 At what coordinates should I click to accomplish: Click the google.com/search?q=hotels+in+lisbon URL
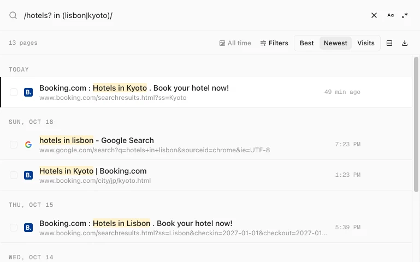click(155, 150)
